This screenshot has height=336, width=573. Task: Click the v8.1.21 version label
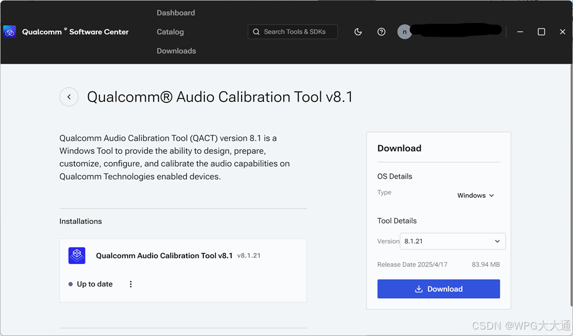click(x=249, y=256)
